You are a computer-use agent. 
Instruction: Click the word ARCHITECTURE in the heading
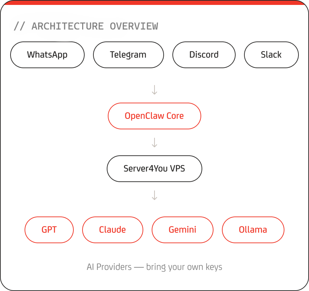(x=67, y=26)
